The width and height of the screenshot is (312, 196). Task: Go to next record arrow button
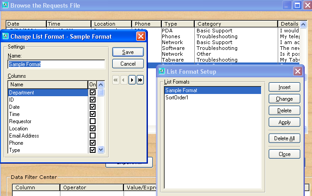(x=132, y=80)
